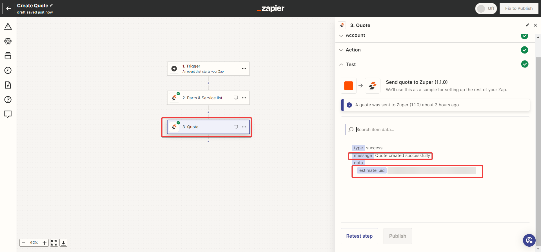Focus the Search item data field

(435, 129)
